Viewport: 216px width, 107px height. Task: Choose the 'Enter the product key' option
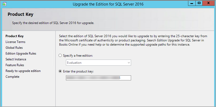click(x=60, y=71)
